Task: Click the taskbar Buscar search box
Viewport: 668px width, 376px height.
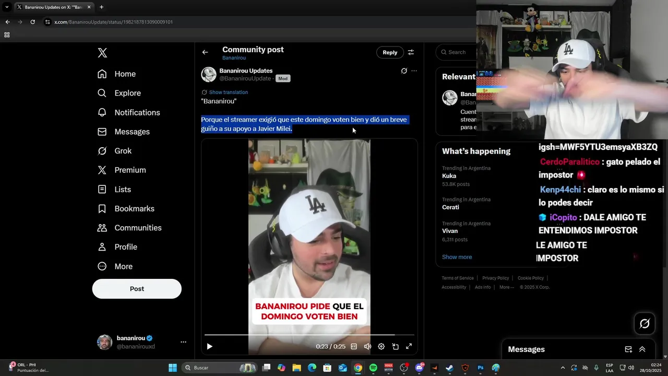Action: click(x=219, y=368)
